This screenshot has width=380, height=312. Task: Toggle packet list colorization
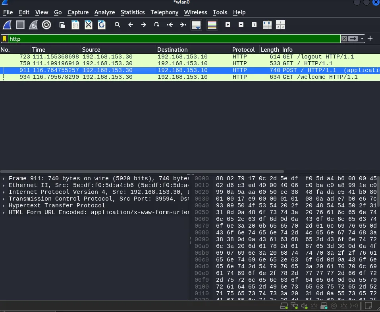[212, 25]
